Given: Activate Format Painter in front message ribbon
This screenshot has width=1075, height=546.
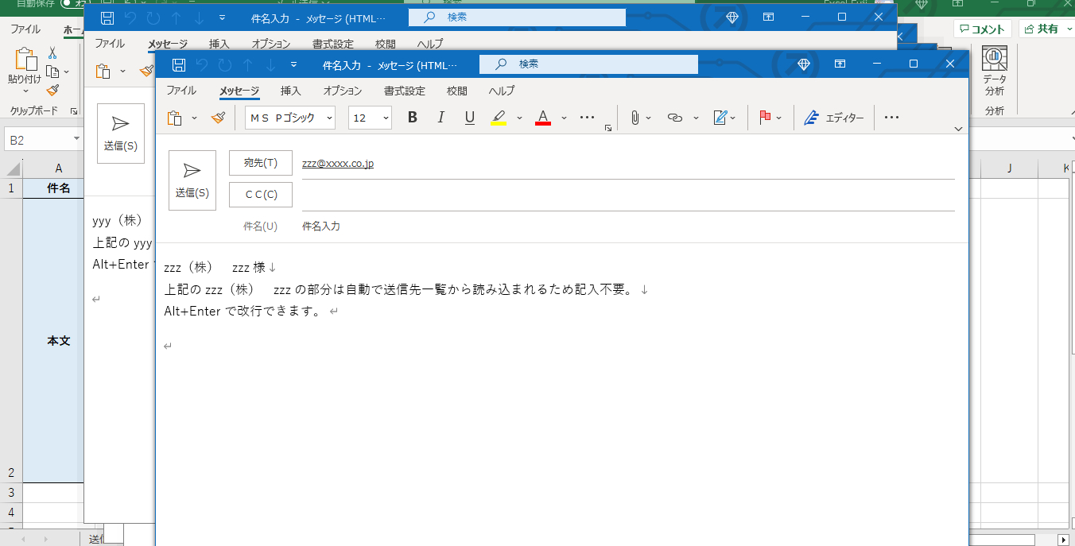Looking at the screenshot, I should [219, 118].
